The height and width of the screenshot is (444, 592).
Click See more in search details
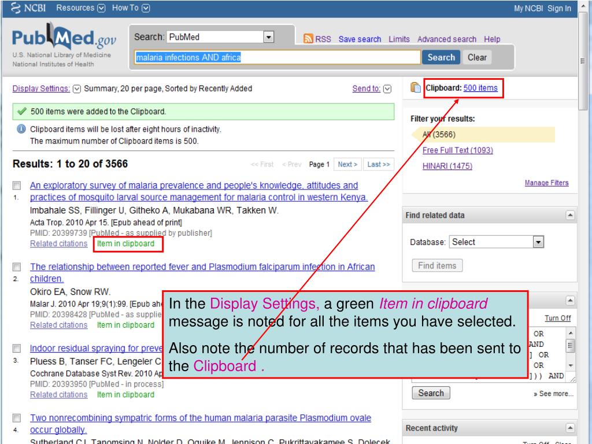pos(553,394)
